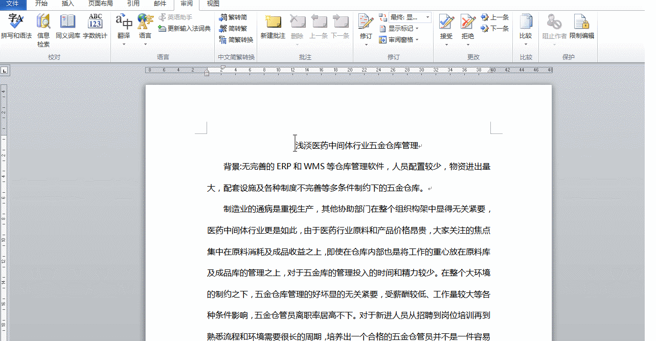Image resolution: width=656 pixels, height=341 pixels.
Task: Expand the 拒绝 dropdown arrow
Action: 468,44
